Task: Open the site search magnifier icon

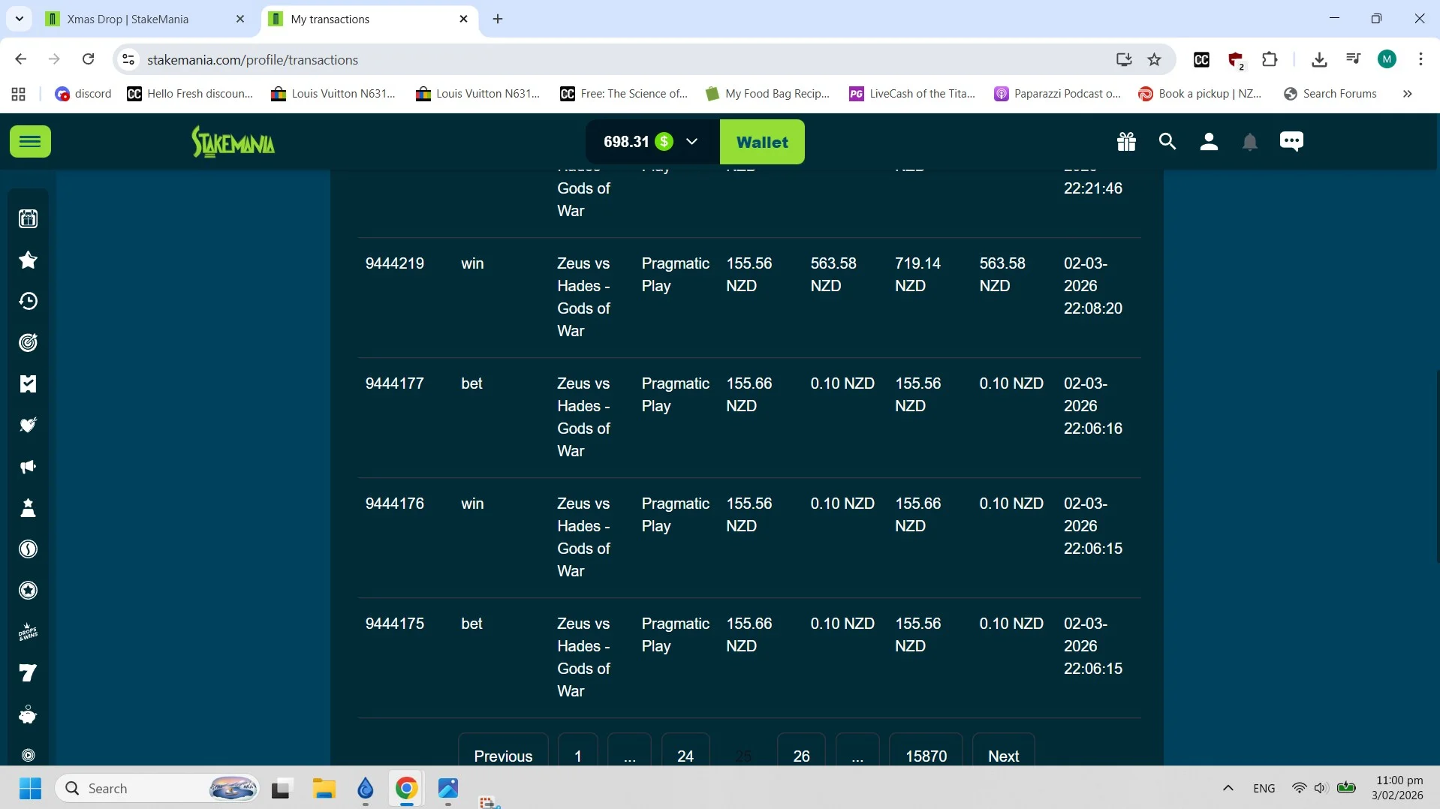Action: click(1167, 141)
